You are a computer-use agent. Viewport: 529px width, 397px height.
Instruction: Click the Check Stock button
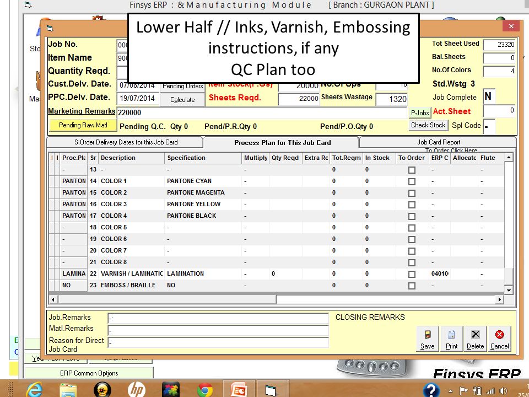click(x=428, y=125)
